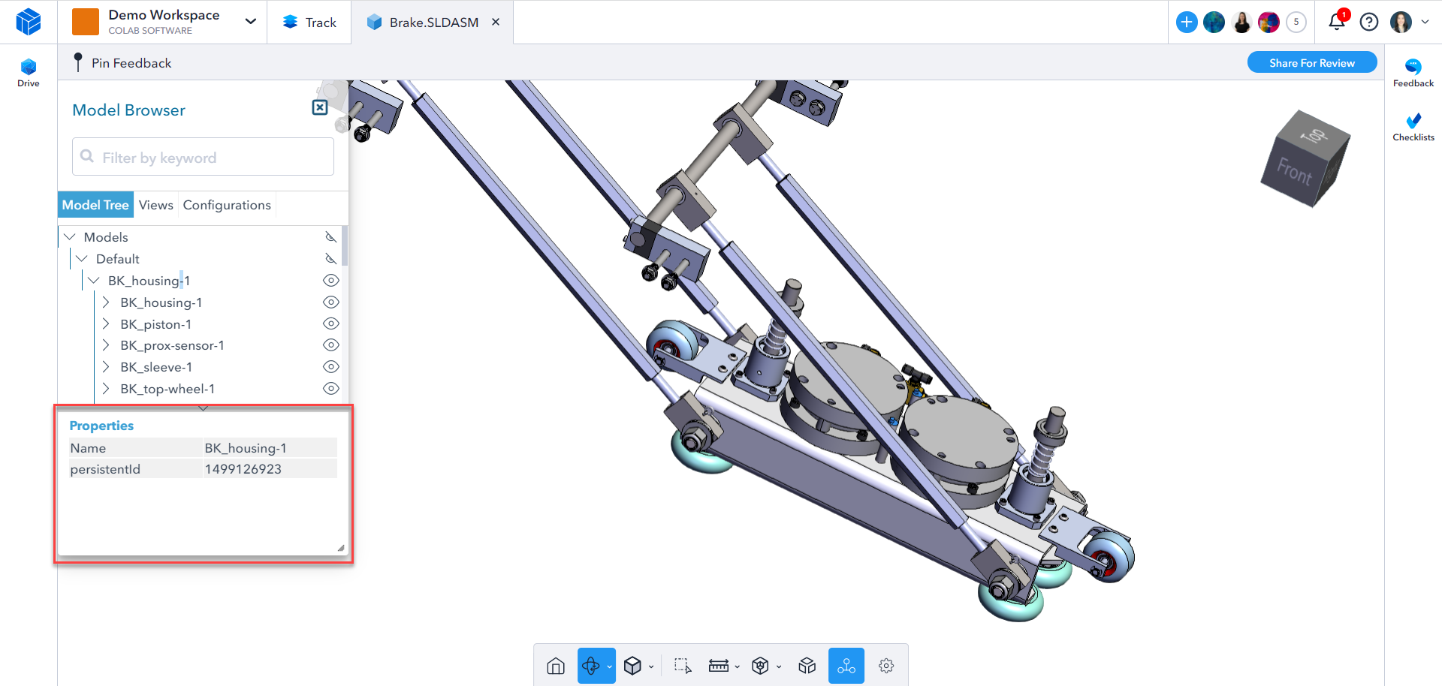Viewport: 1442px width, 686px height.
Task: Open the display style dropdown arrow
Action: [x=651, y=666]
